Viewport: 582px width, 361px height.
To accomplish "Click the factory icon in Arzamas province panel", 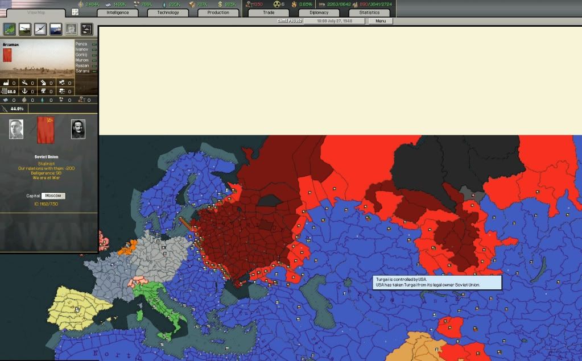I will [x=6, y=82].
